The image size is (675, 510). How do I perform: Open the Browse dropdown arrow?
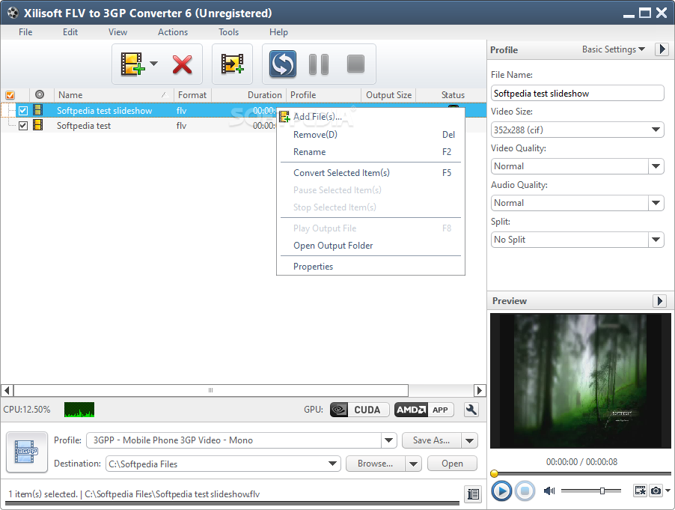tap(413, 464)
